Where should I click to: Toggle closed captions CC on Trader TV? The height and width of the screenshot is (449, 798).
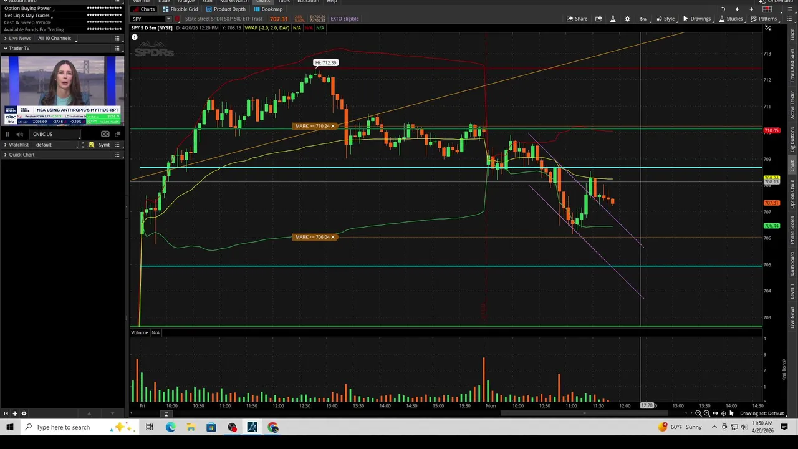105,134
